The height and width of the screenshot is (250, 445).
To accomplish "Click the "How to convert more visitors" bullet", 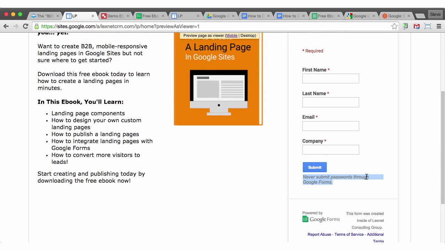I will point(96,158).
